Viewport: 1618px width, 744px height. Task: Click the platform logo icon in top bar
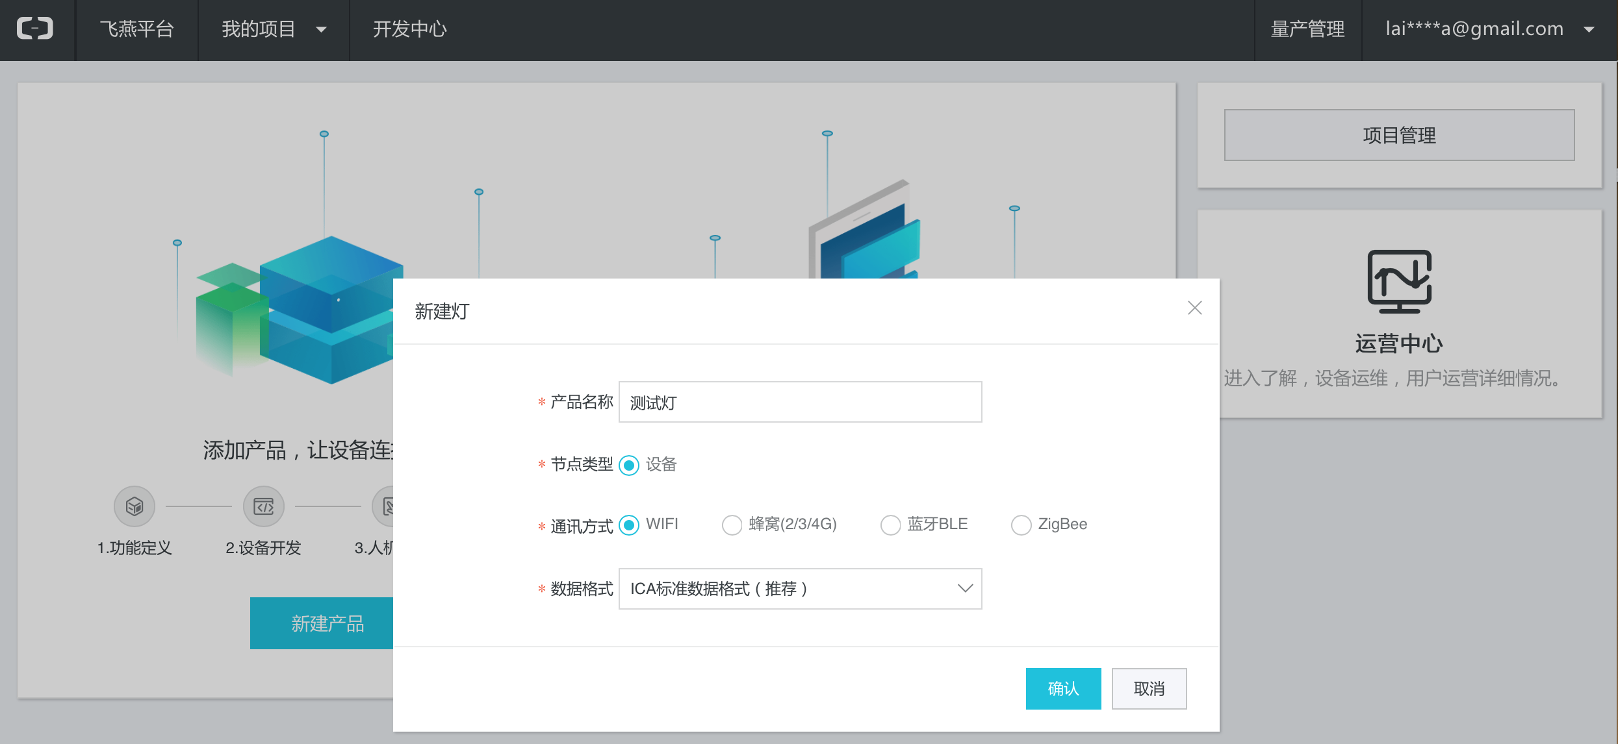point(35,29)
